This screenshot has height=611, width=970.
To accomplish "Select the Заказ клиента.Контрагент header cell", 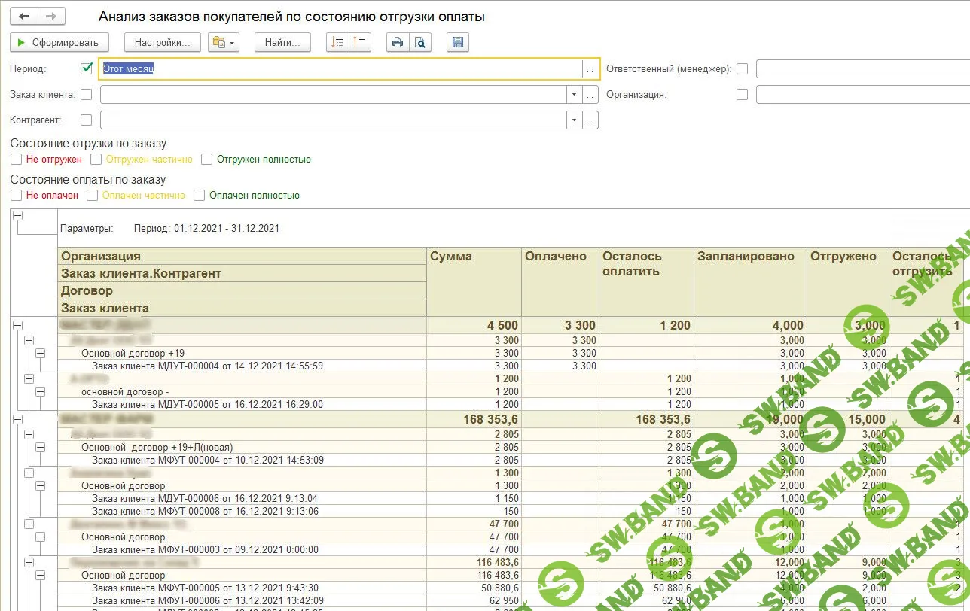I will point(242,273).
